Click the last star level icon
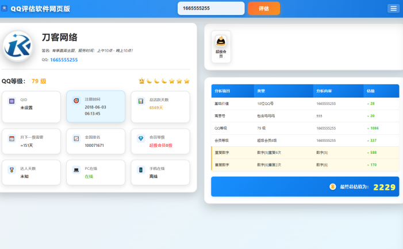 187,81
